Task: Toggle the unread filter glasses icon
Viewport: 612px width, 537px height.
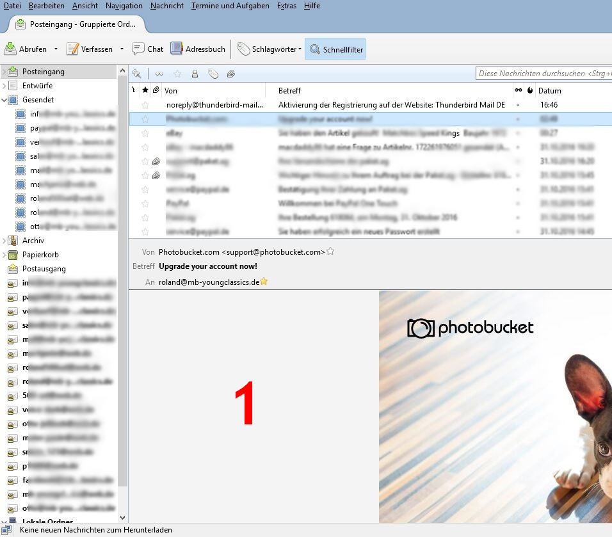Action: [159, 74]
